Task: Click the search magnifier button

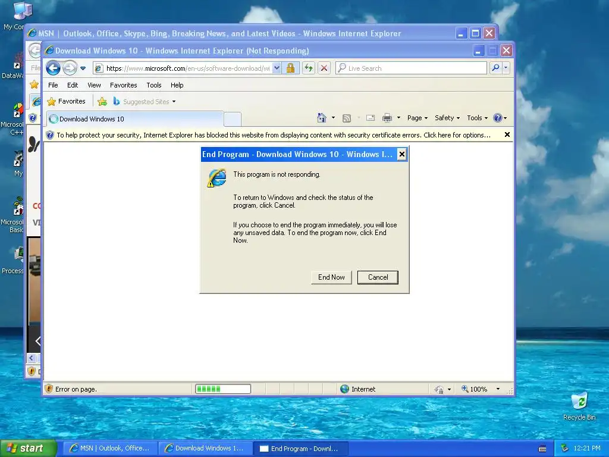Action: pyautogui.click(x=495, y=68)
